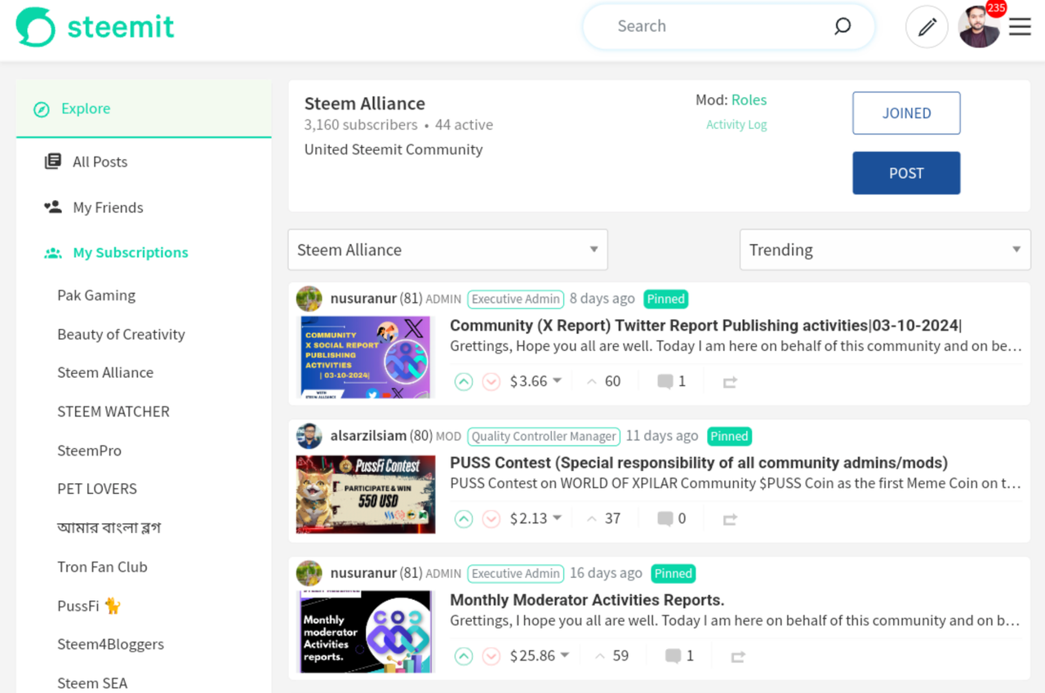
Task: Open the Activity Log link
Action: pos(736,125)
